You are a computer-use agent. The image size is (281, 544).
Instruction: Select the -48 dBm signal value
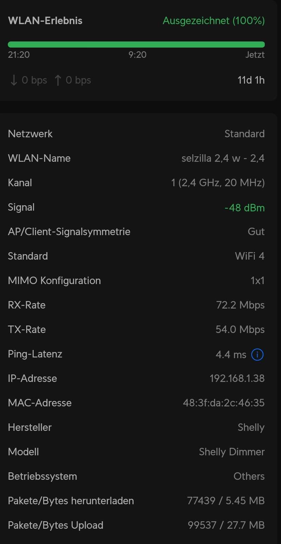[x=245, y=208]
